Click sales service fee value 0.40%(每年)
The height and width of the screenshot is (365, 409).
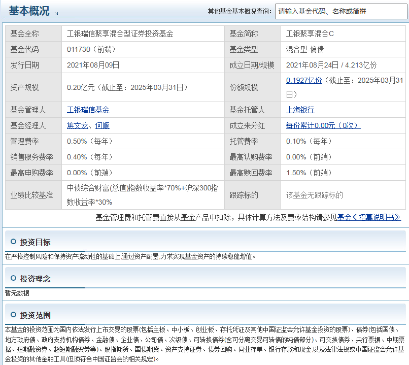(x=90, y=157)
